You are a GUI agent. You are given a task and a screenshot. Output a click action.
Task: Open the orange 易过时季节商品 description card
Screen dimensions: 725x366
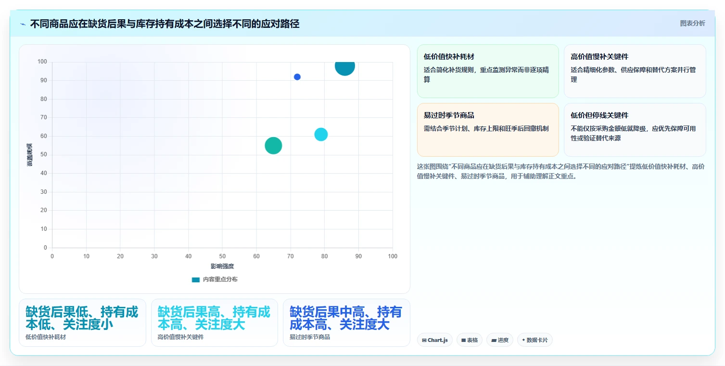(x=488, y=130)
